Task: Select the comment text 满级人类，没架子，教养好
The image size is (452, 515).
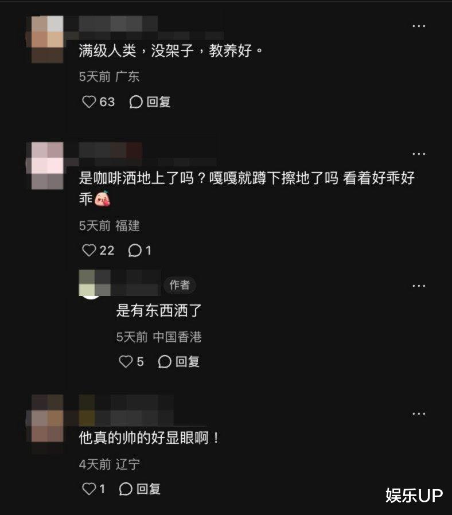Action: click(x=170, y=50)
